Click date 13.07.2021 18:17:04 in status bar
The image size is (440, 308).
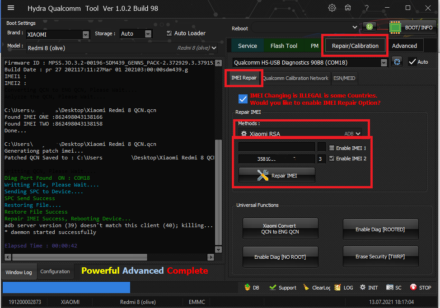(391, 302)
